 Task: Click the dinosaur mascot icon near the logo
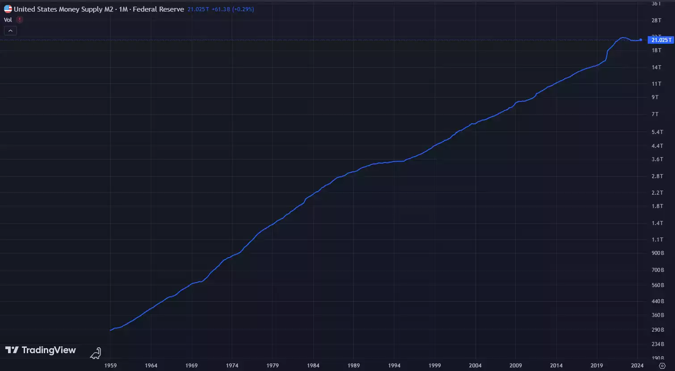[x=95, y=353]
